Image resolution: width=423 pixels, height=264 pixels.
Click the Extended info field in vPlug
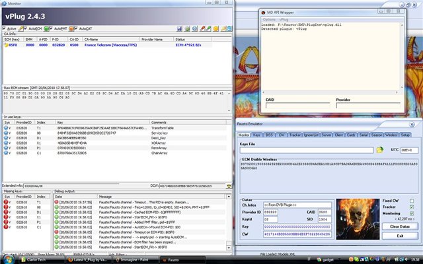[x=71, y=186]
